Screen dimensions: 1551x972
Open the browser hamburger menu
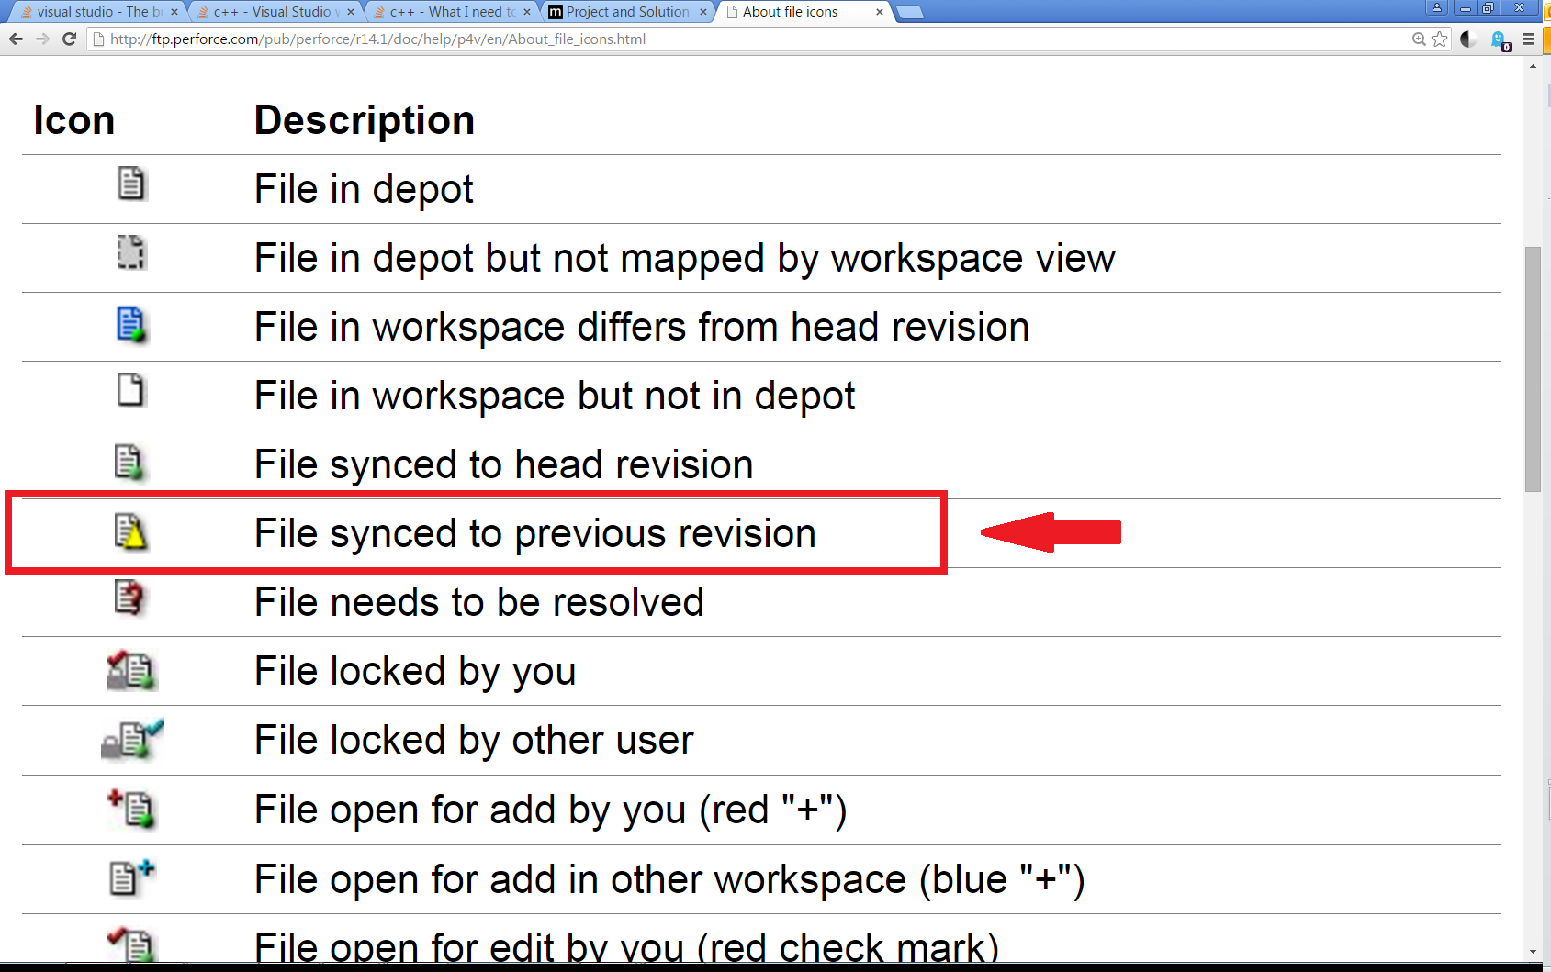click(x=1527, y=39)
